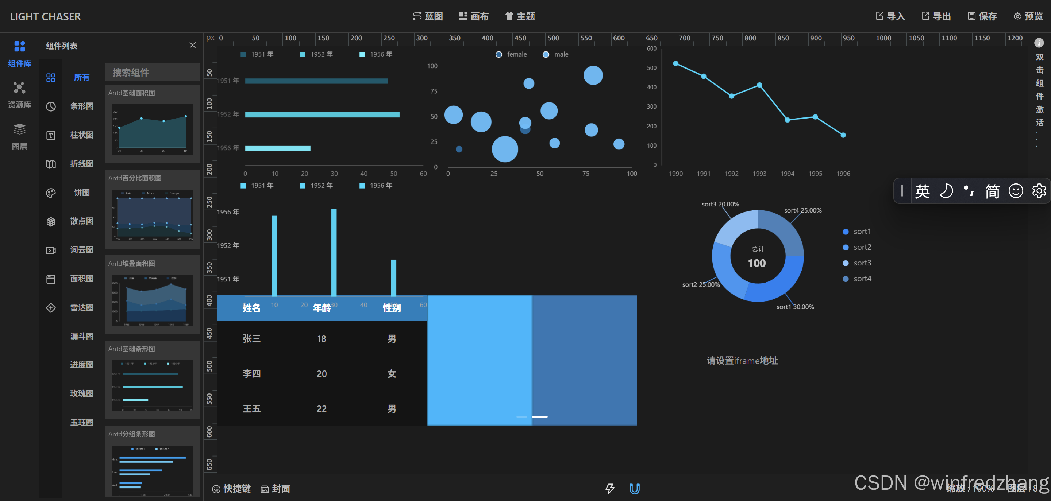This screenshot has height=501, width=1051.
Task: Click the cube icon beside 散点图
Action: 51,221
